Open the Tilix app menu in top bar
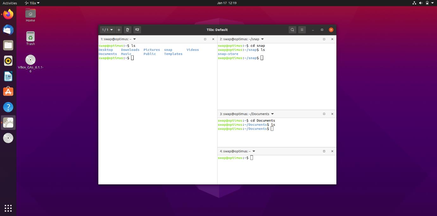The image size is (437, 216). pyautogui.click(x=32, y=3)
